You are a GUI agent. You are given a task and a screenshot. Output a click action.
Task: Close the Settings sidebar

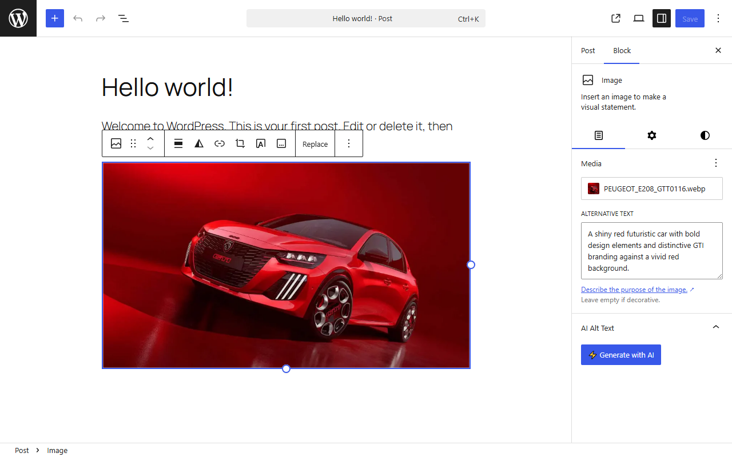point(718,50)
